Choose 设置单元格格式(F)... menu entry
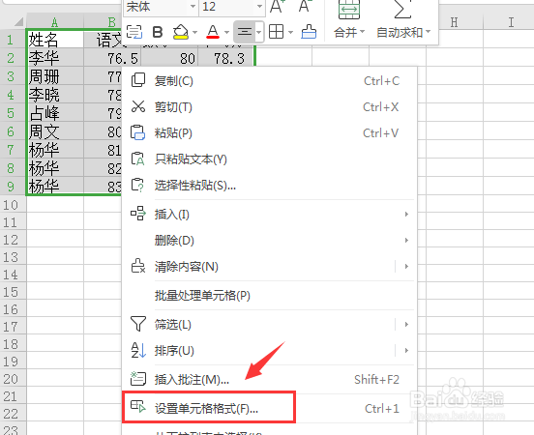534x435 pixels. coord(269,408)
